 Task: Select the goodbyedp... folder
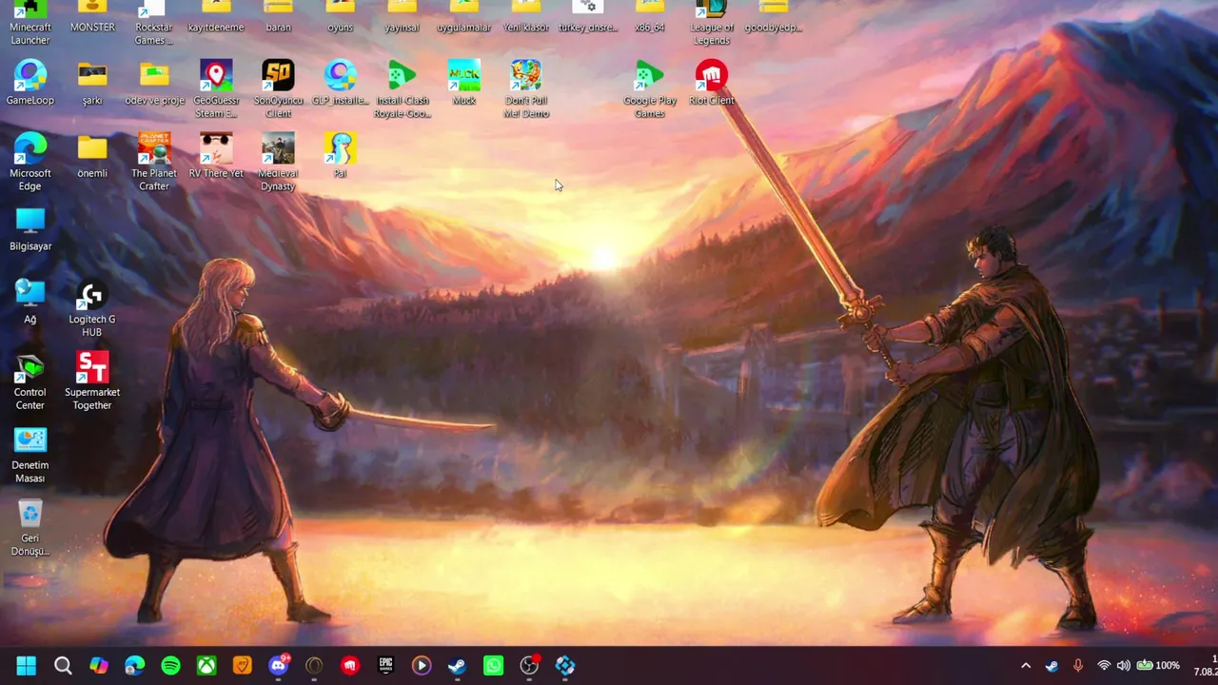point(774,17)
